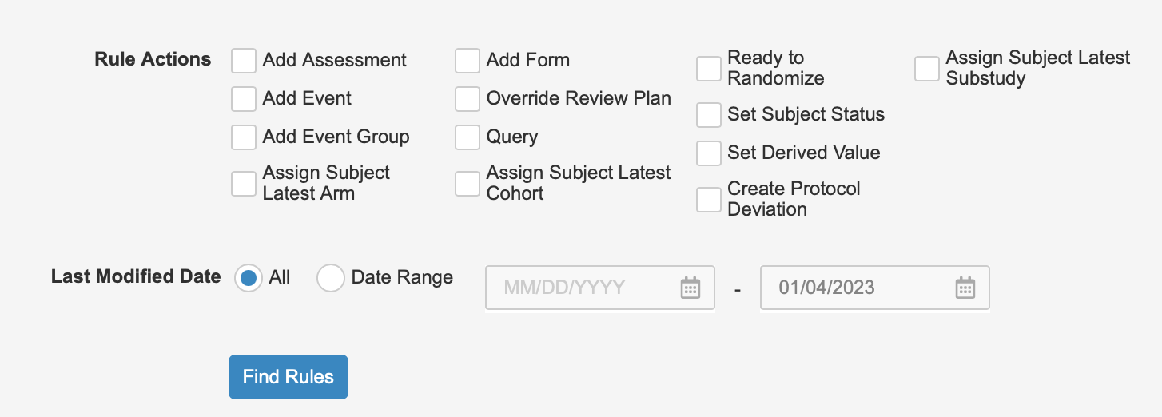
Task: Tick the Add Event Group checkbox
Action: [x=244, y=137]
